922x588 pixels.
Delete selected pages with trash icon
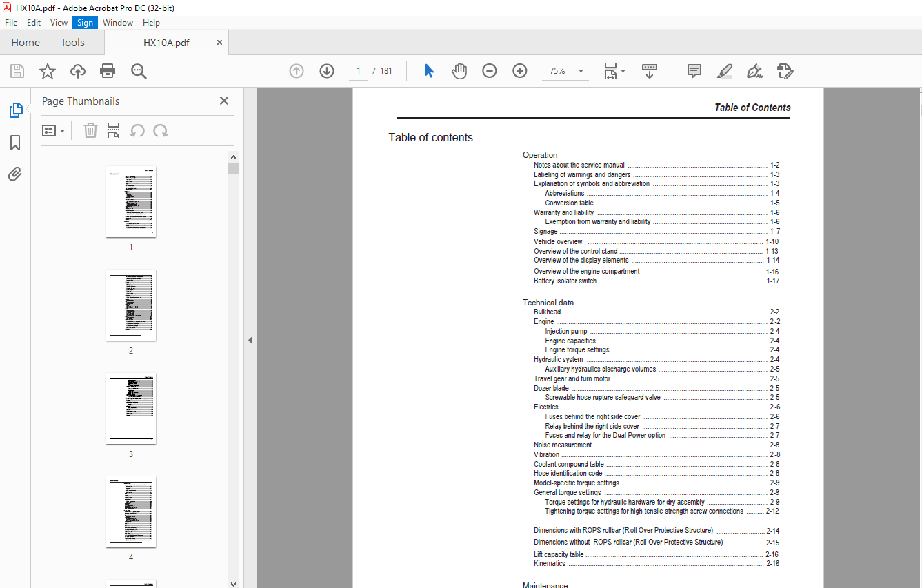pos(90,130)
